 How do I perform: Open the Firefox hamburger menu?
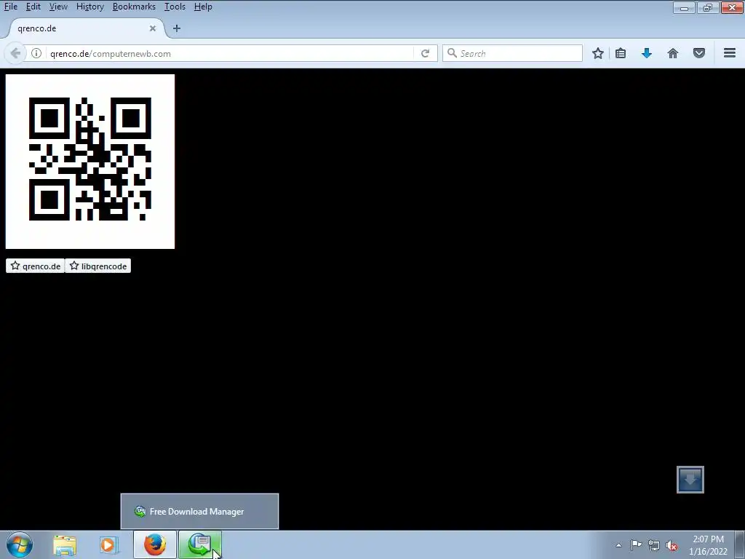(x=730, y=53)
